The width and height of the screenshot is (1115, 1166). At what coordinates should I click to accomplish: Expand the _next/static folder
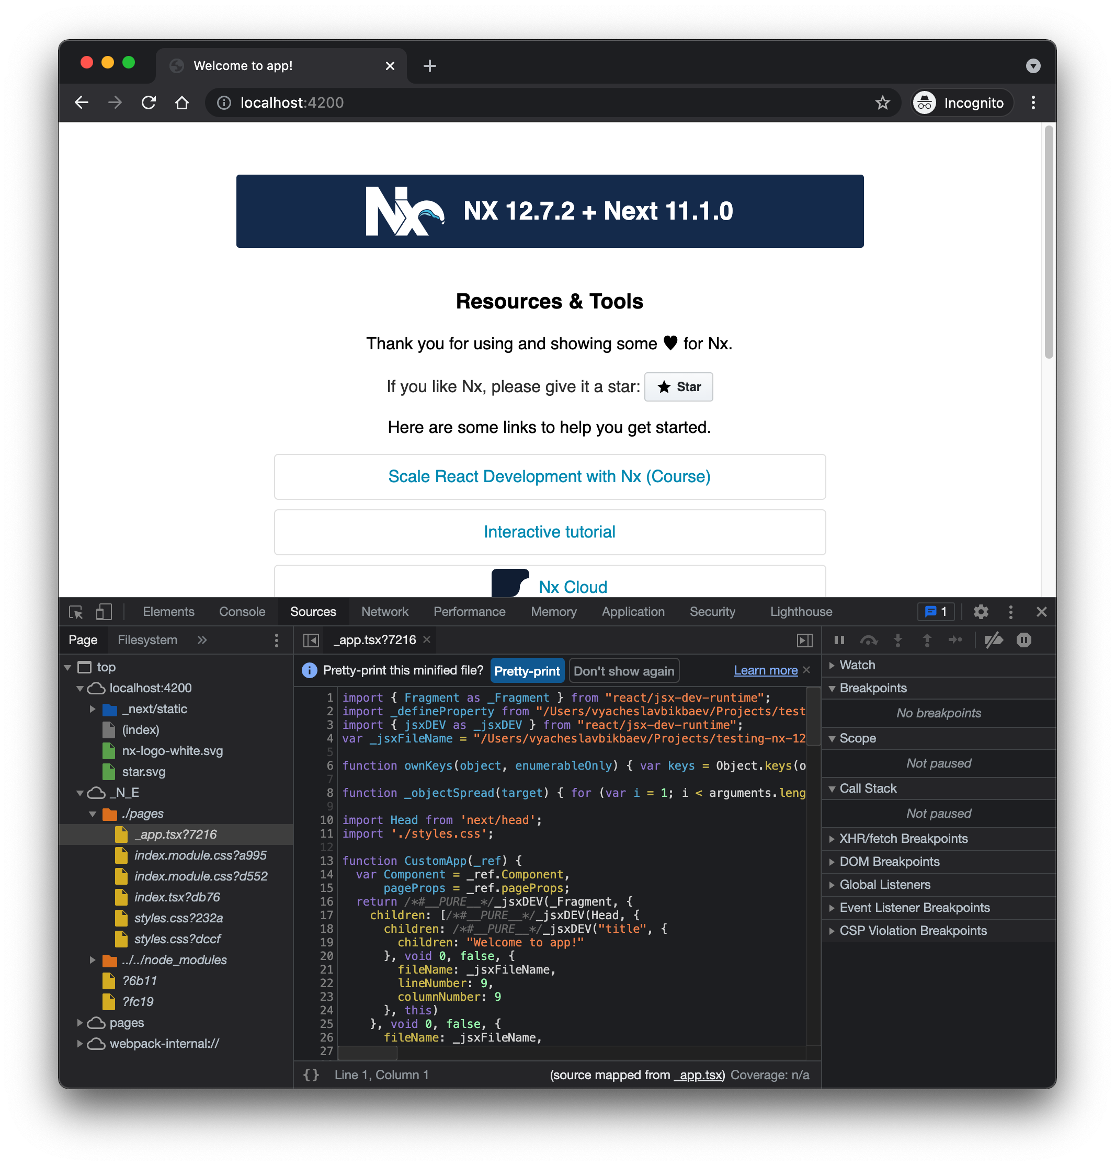coord(93,709)
